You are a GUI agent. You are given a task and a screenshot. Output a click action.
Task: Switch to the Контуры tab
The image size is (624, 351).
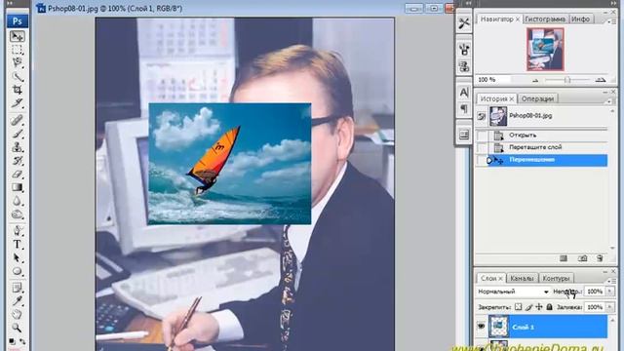coord(556,278)
